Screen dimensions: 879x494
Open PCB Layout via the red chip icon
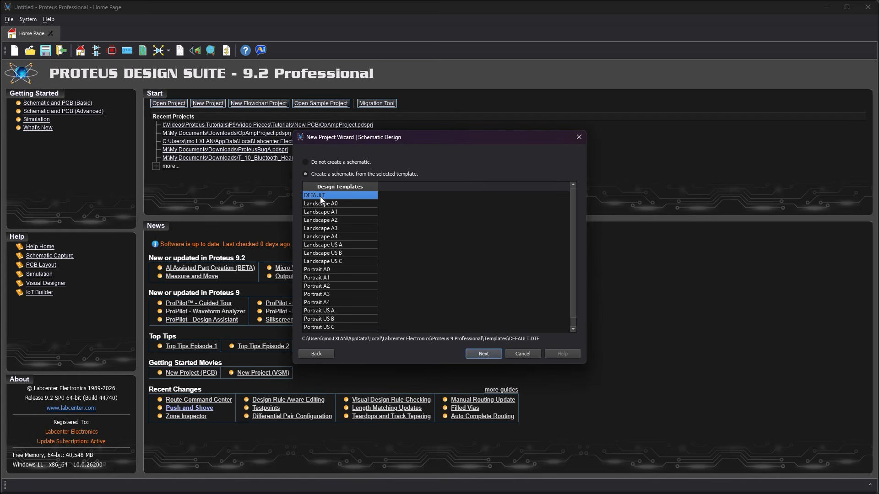tap(112, 50)
